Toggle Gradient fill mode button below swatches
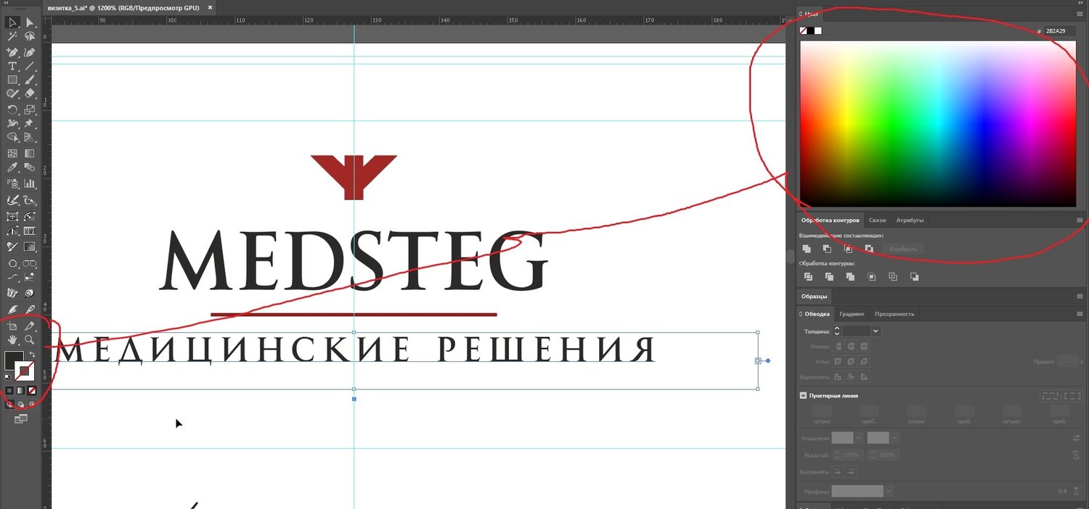Viewport: 1089px width, 509px height. 20,390
